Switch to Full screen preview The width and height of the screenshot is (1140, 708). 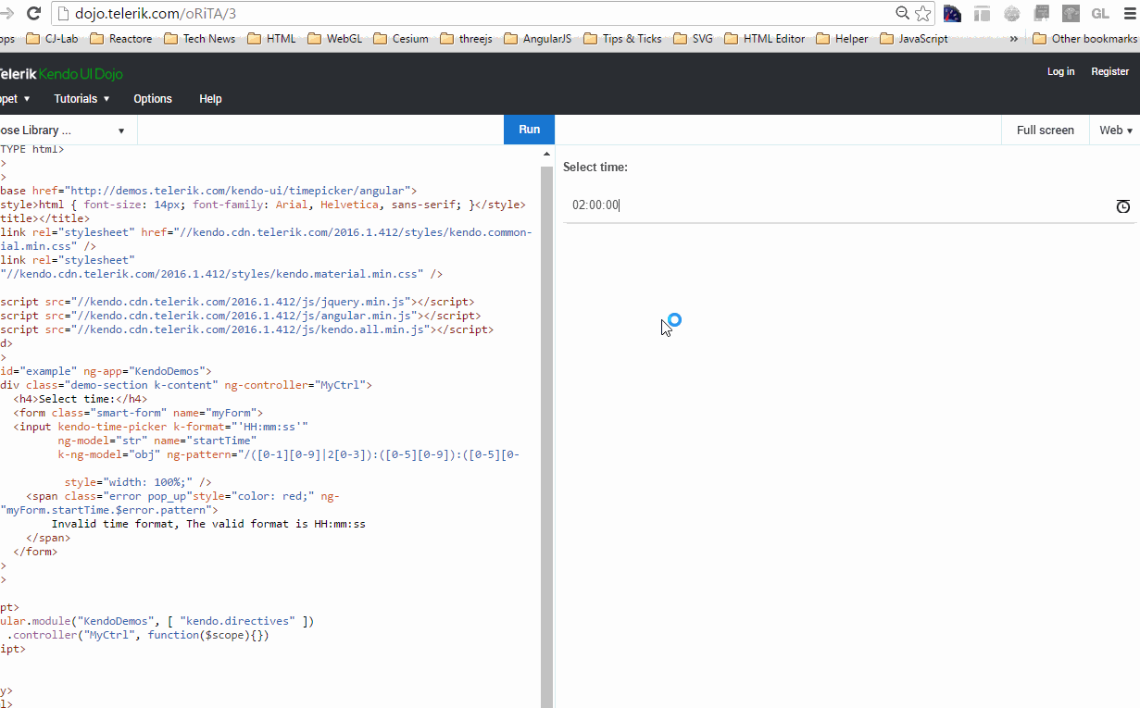point(1045,130)
